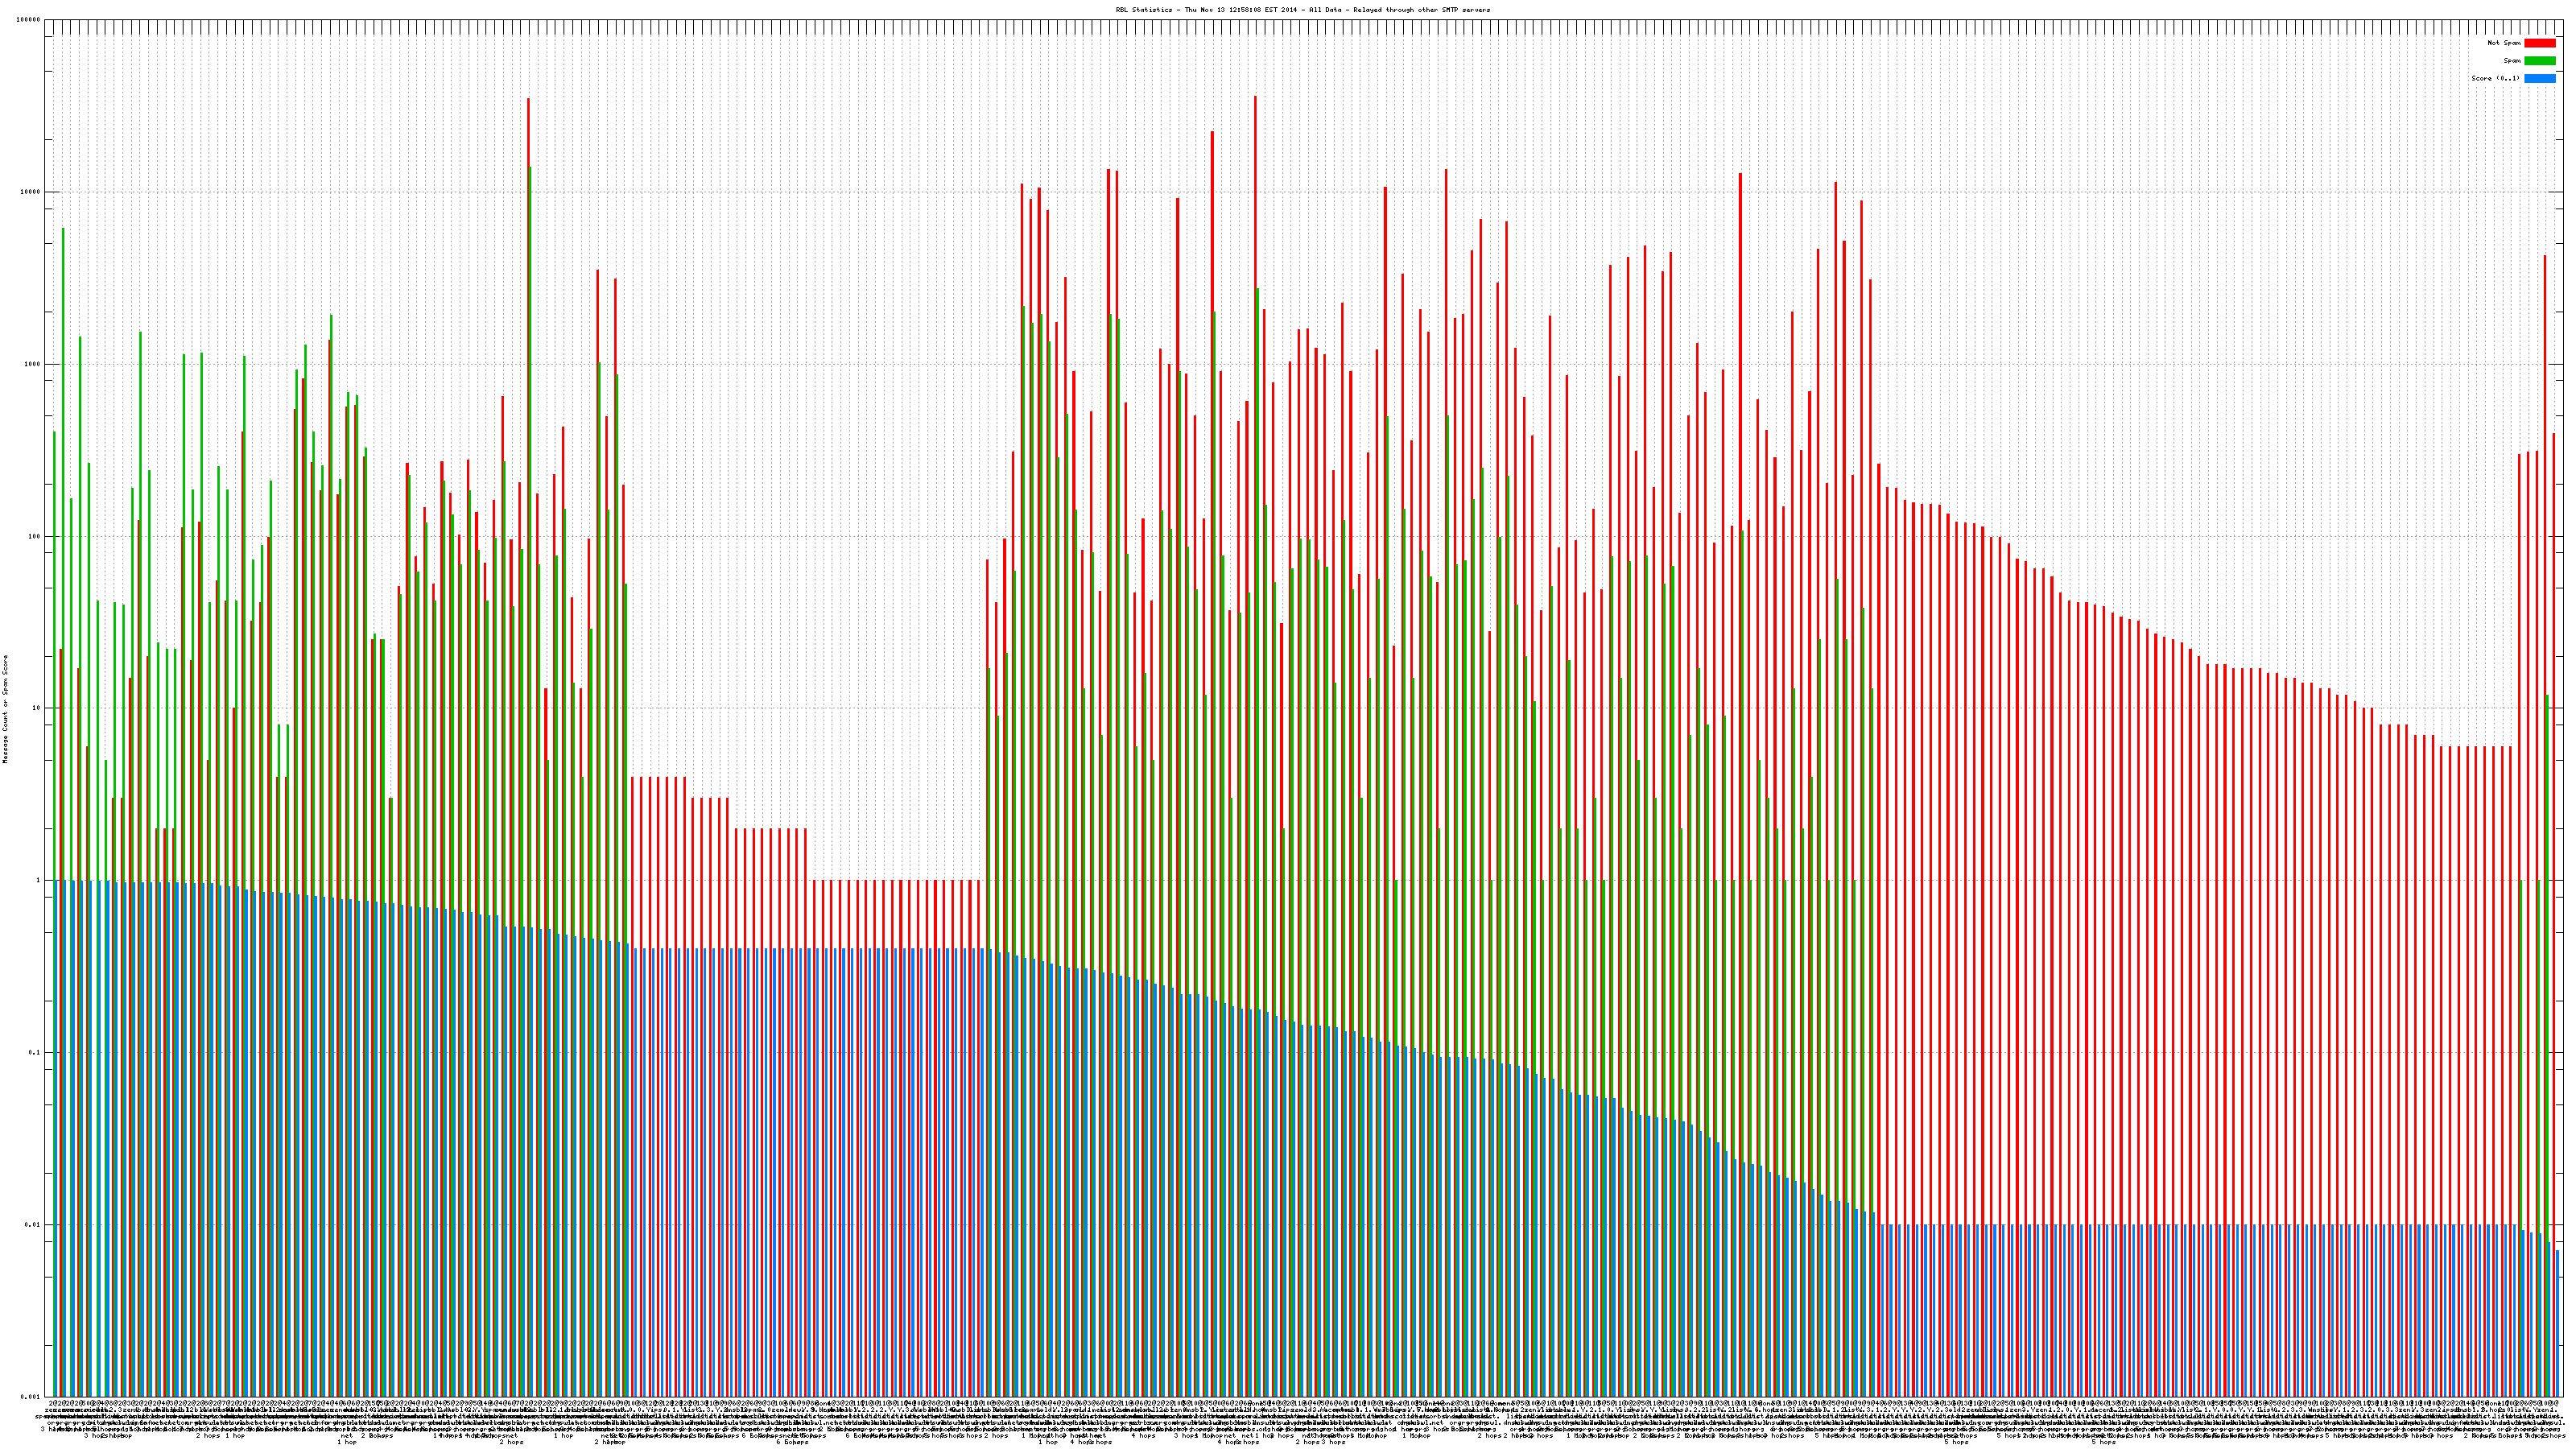Click the 1 y-axis tick label
The height and width of the screenshot is (1449, 2576).
[x=39, y=880]
